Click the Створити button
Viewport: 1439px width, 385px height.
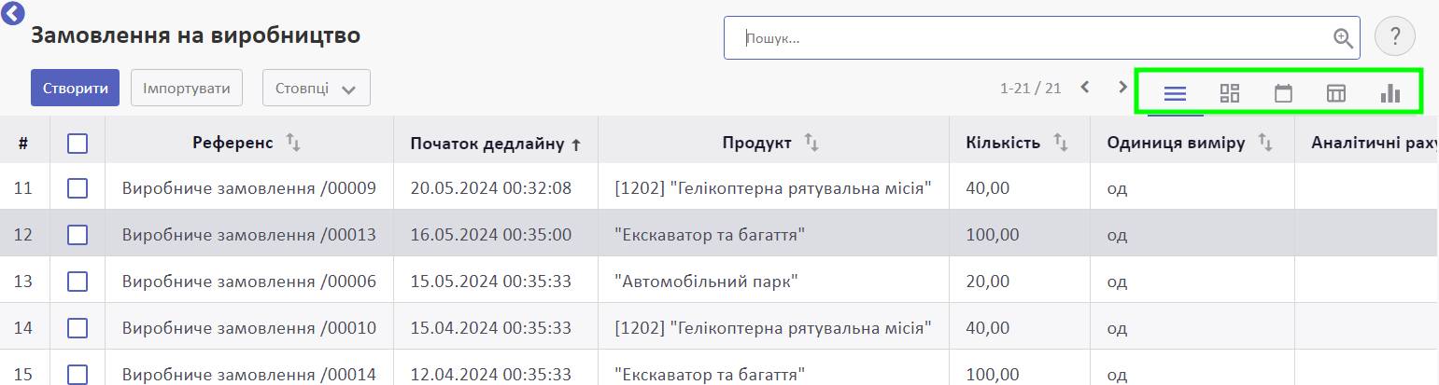click(x=75, y=89)
